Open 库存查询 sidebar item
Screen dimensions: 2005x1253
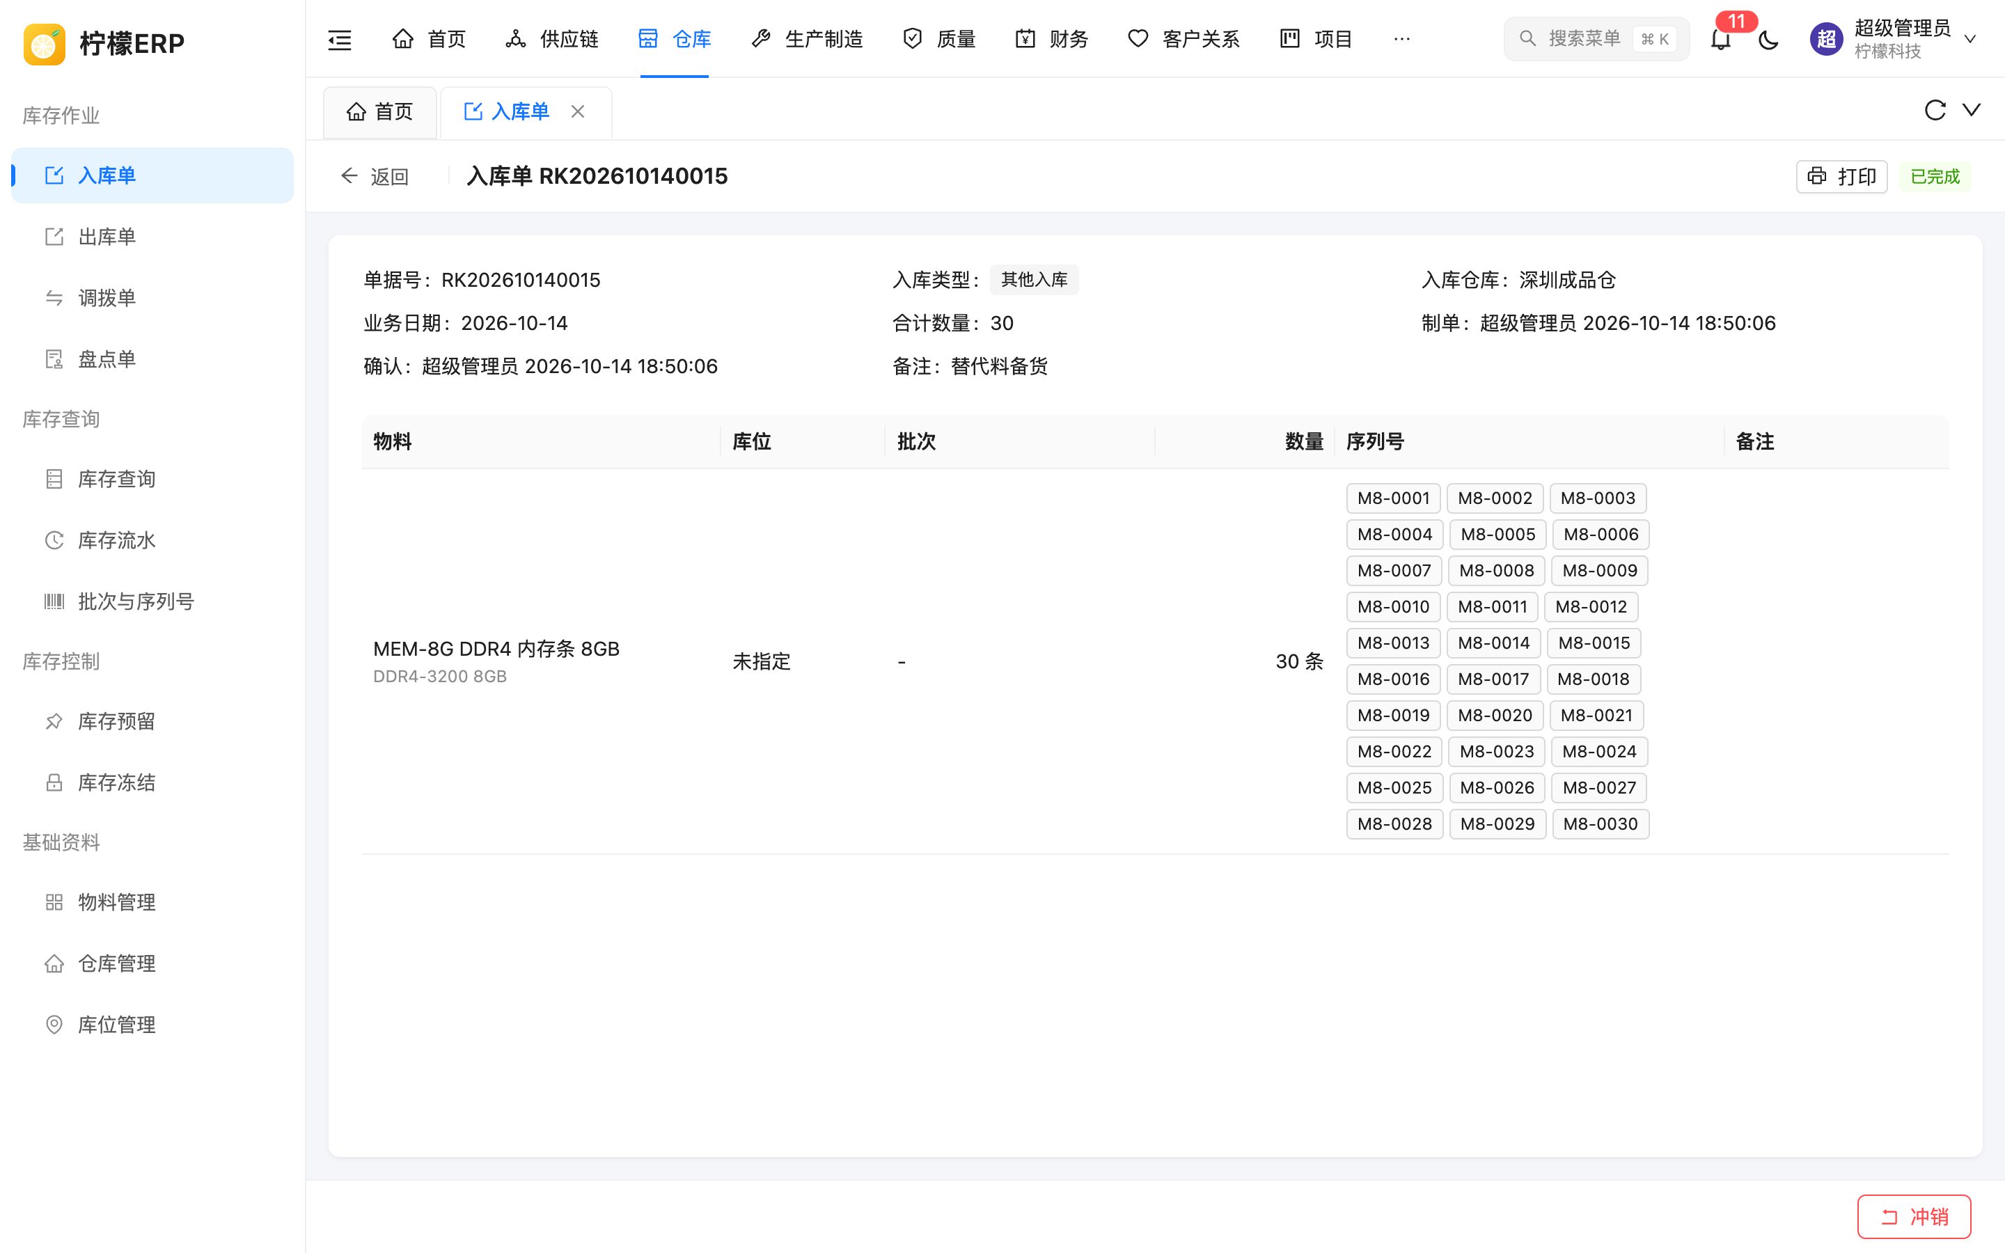click(x=152, y=479)
